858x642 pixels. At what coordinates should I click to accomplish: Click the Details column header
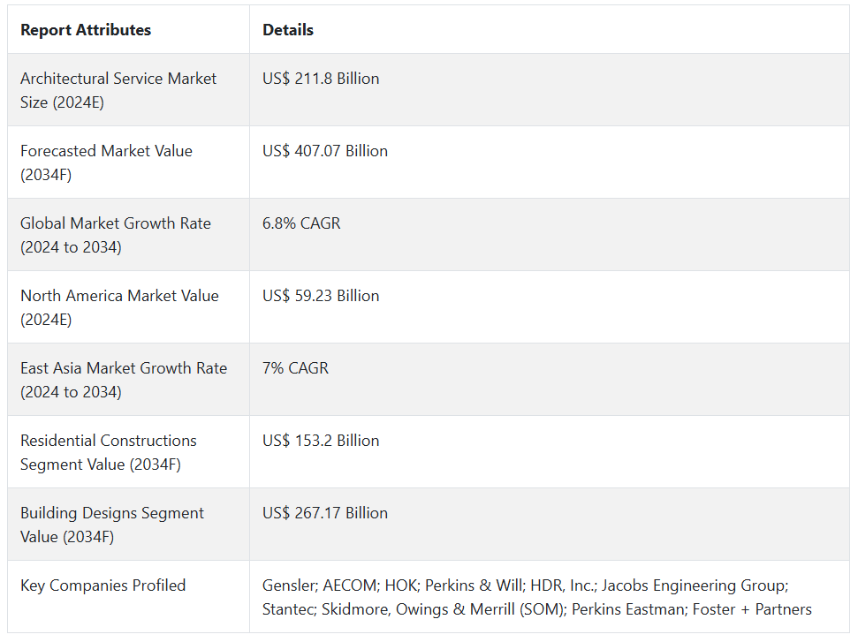coord(288,30)
